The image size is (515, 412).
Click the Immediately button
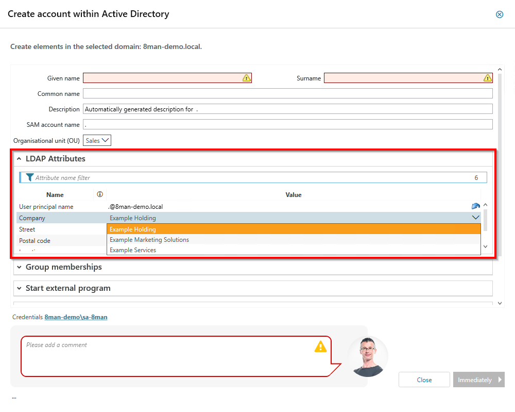tap(478, 380)
